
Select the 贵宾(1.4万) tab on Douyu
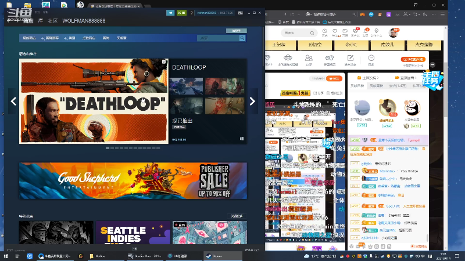tap(398, 86)
